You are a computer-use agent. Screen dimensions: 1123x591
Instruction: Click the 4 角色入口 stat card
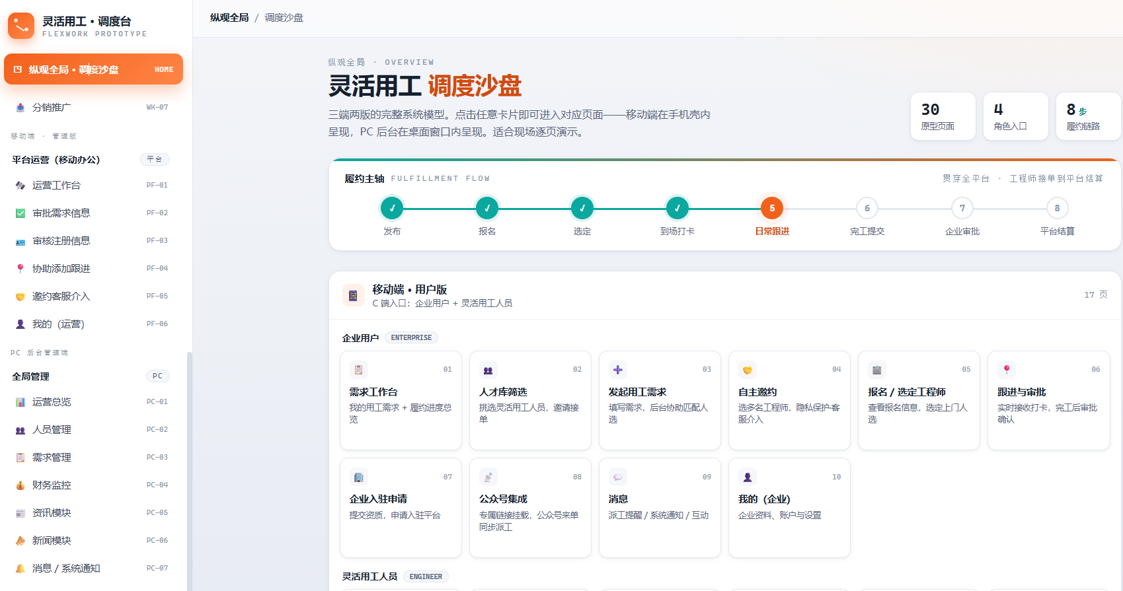[1016, 116]
